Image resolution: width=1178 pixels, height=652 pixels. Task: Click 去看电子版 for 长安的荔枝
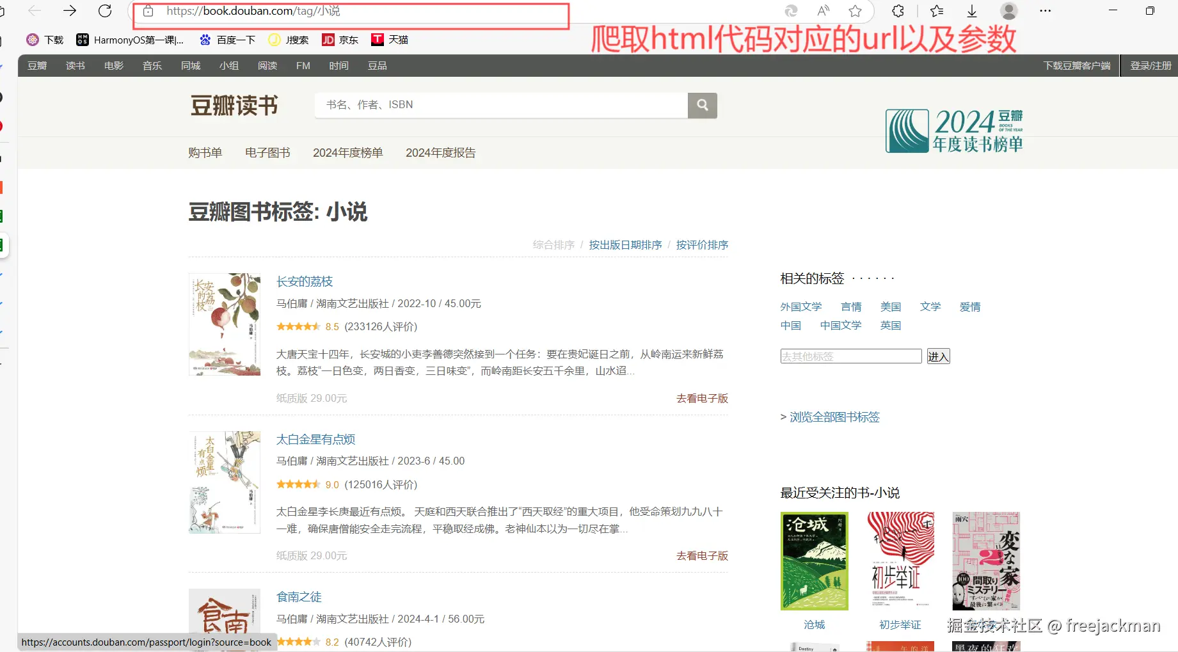[x=702, y=399]
